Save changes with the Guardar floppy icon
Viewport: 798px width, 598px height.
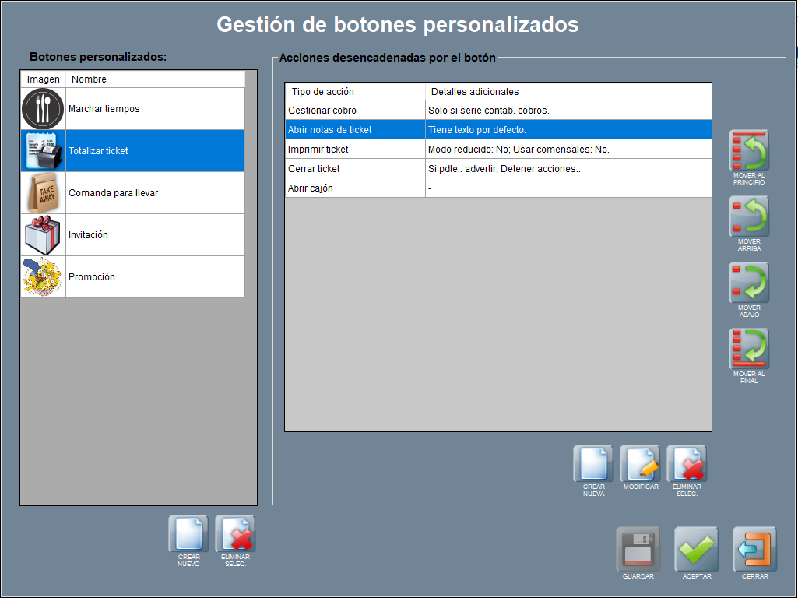638,550
